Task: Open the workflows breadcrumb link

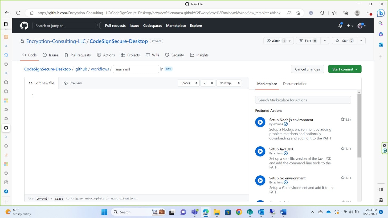Action: tap(100, 69)
